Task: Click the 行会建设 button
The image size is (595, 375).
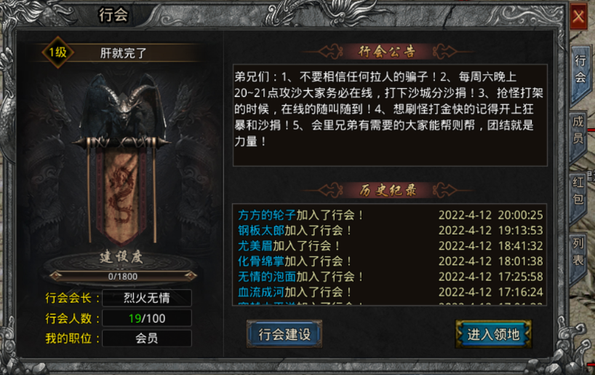Action: pos(284,334)
